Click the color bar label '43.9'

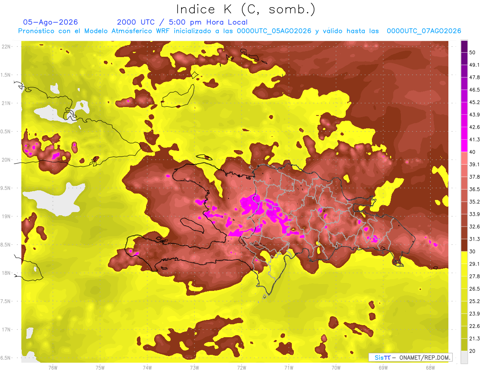pos(474,115)
